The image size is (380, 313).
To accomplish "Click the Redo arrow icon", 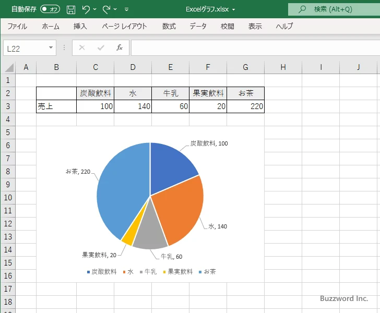I will pos(106,9).
